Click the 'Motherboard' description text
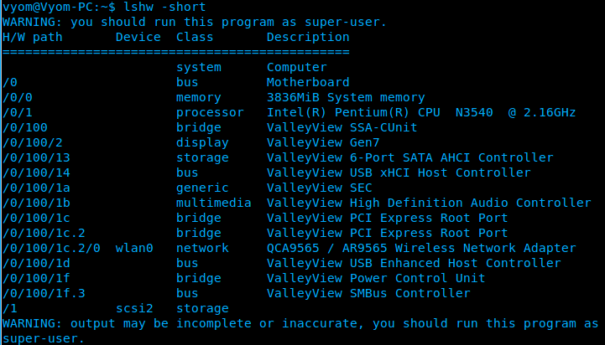Image resolution: width=605 pixels, height=345 pixels. pyautogui.click(x=308, y=82)
